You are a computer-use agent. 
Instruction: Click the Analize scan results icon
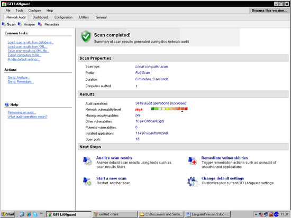click(x=87, y=161)
